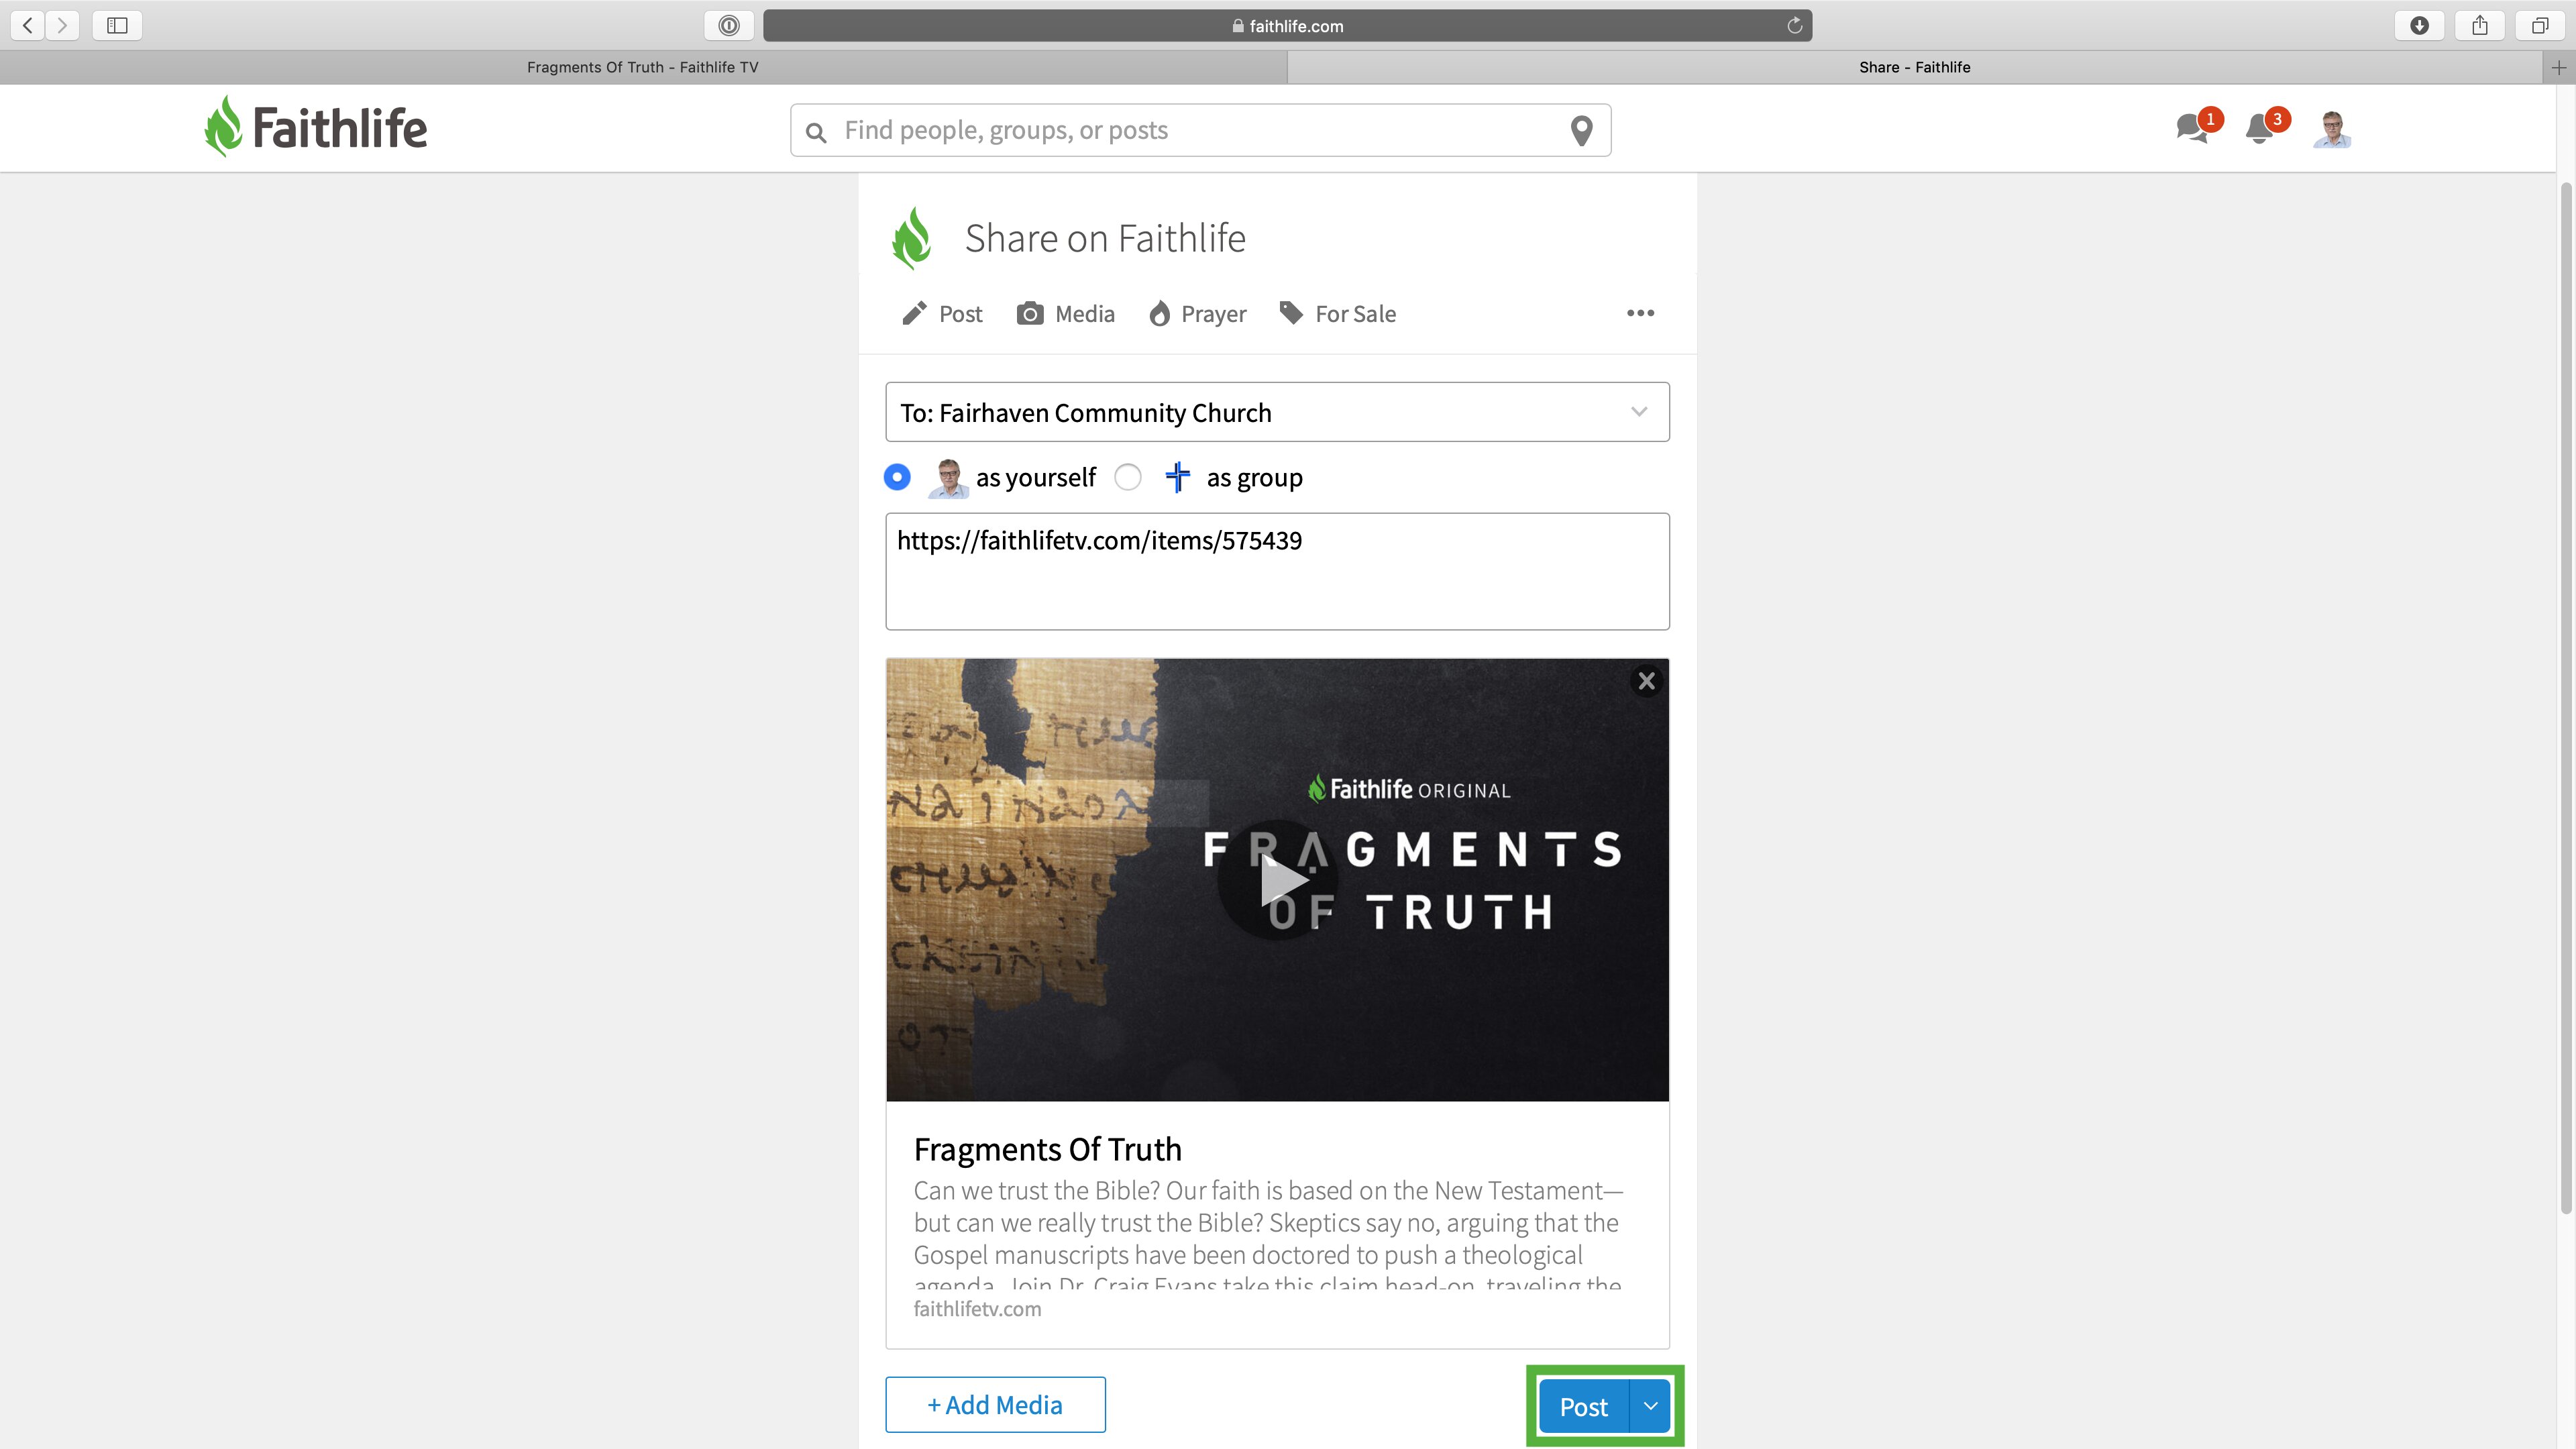The height and width of the screenshot is (1449, 2576).
Task: Open the profile avatar menu
Action: (x=2332, y=129)
